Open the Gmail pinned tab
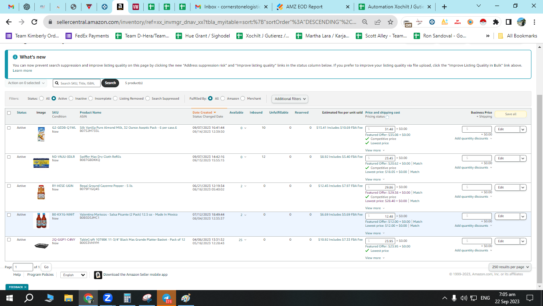The width and height of the screenshot is (543, 306). click(x=11, y=7)
